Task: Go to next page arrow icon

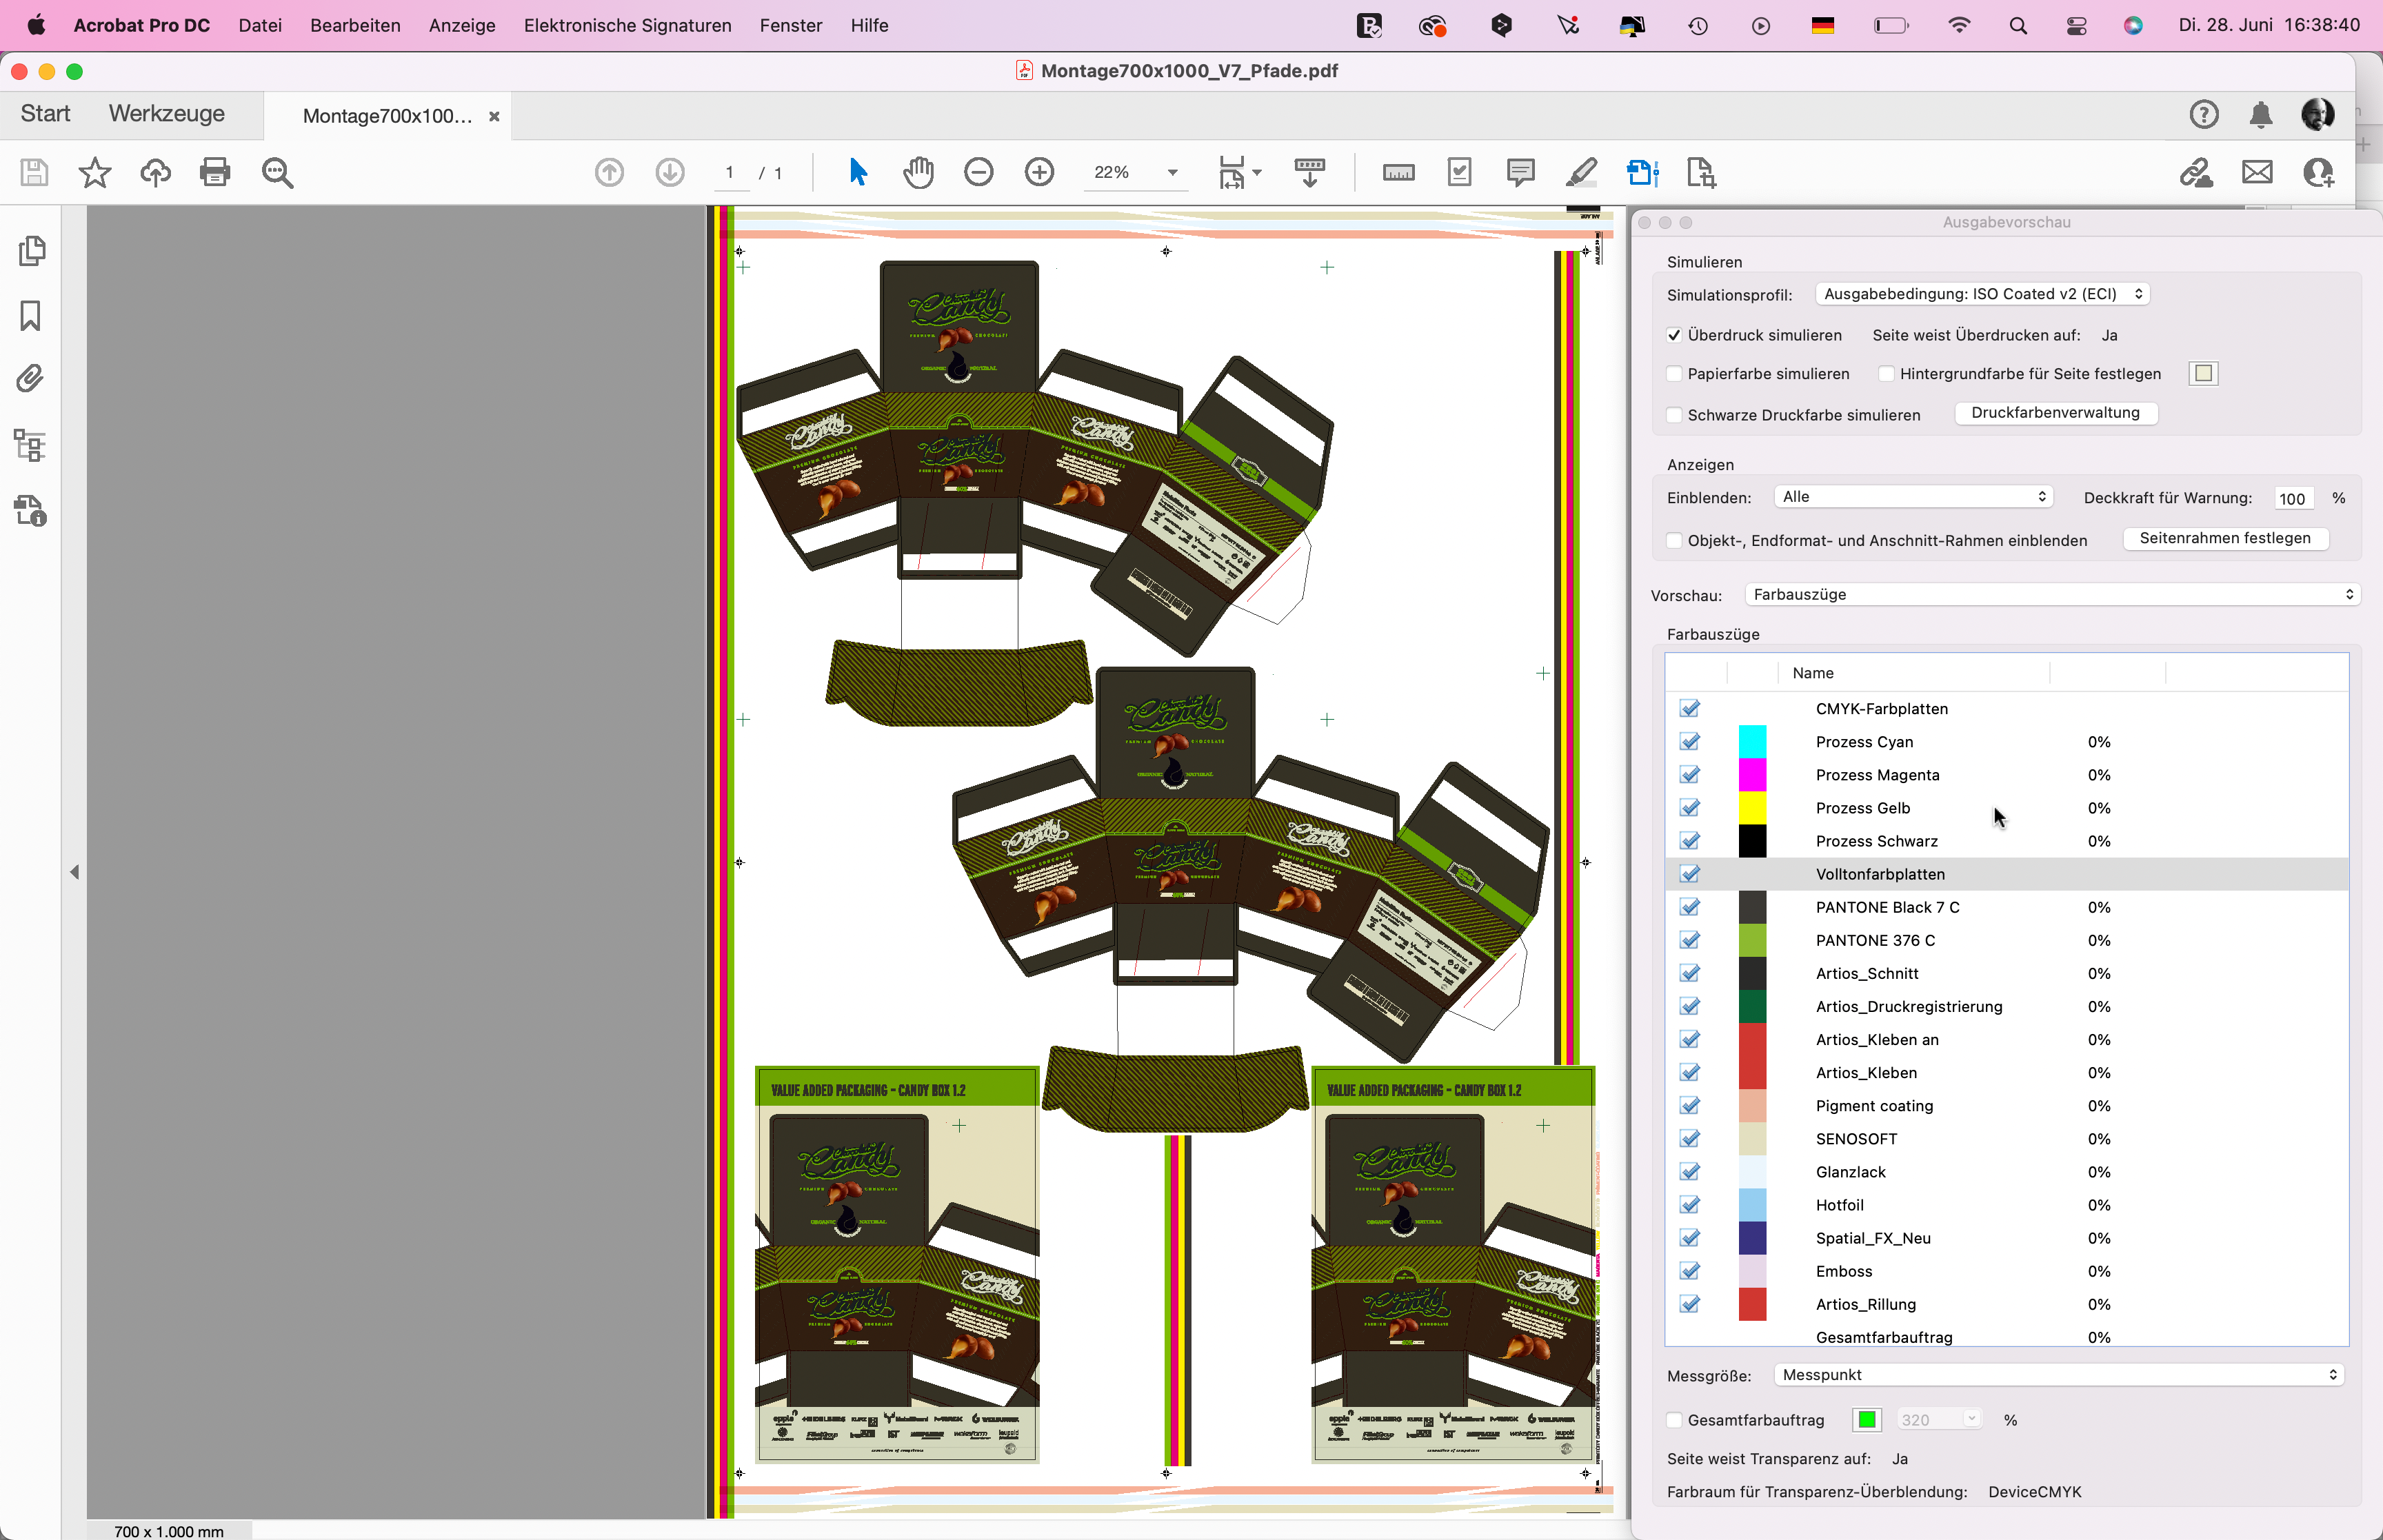Action: click(670, 172)
